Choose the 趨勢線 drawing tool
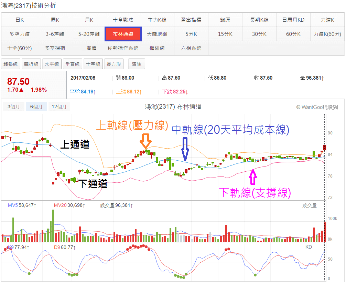Image resolution: width=346 pixels, height=282 pixels. click(11, 64)
